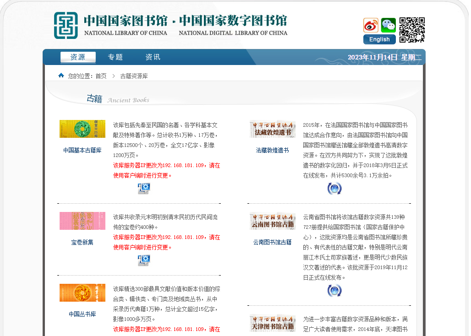Open the 中国丛书库 link

point(82,314)
